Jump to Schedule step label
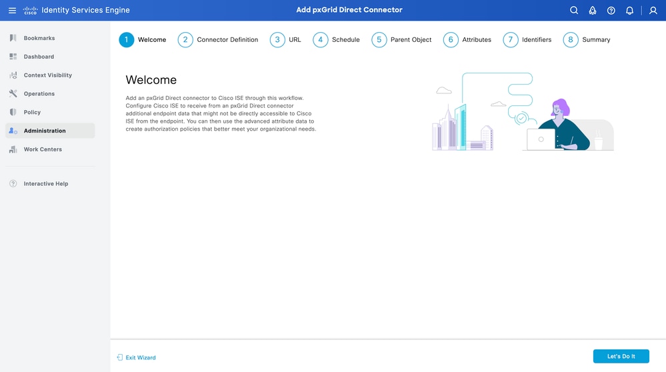Image resolution: width=666 pixels, height=372 pixels. coord(346,39)
